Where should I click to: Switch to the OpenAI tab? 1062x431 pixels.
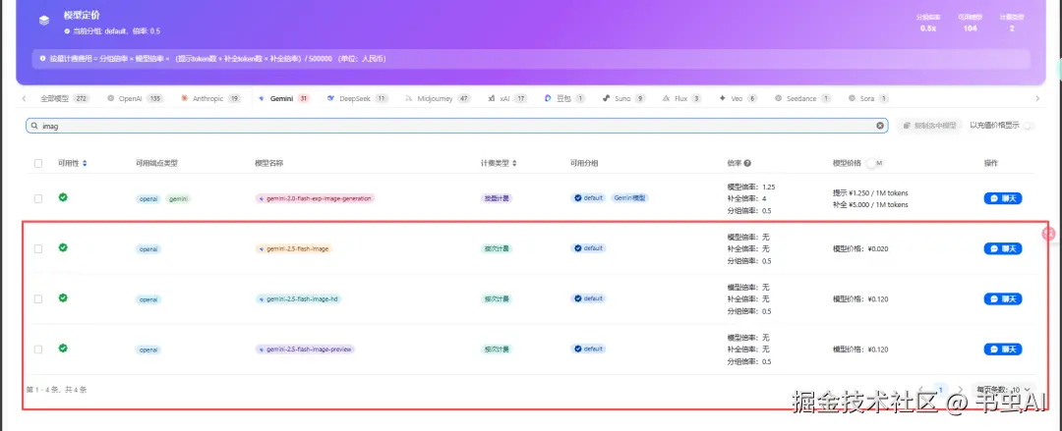[x=135, y=98]
